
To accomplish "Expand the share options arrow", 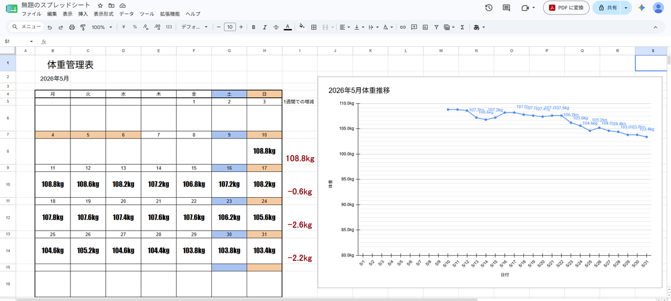I will point(625,8).
